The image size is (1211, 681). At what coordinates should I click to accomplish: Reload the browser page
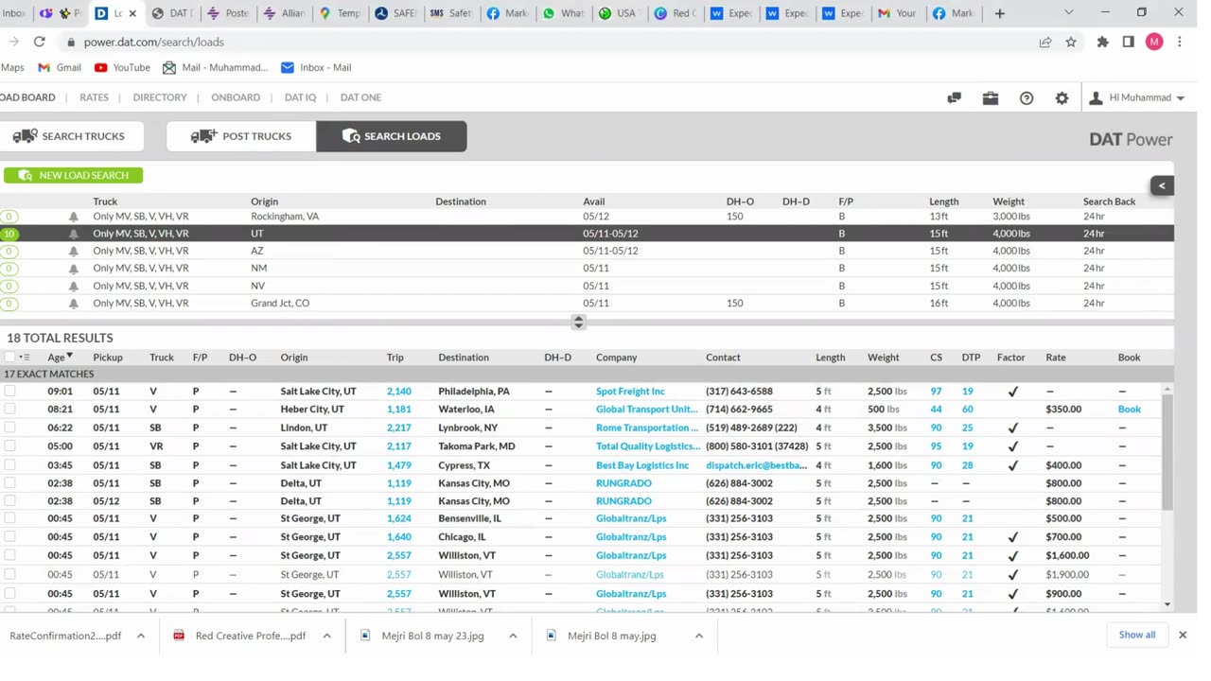[x=39, y=42]
